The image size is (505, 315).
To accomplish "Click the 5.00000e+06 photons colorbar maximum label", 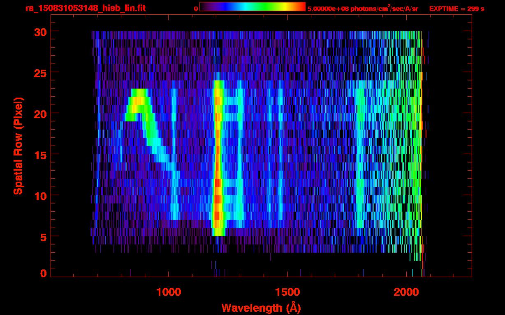I will tap(363, 9).
